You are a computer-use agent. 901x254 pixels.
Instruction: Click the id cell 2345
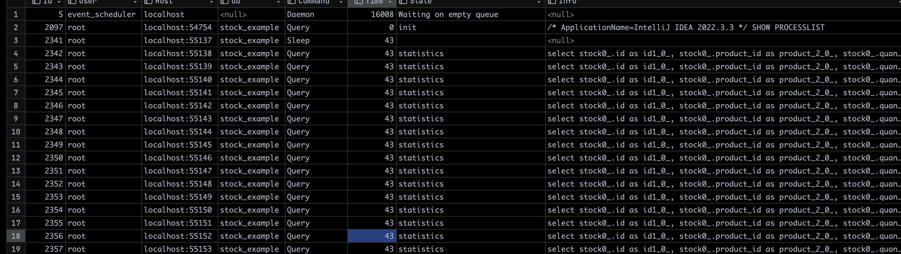click(45, 92)
